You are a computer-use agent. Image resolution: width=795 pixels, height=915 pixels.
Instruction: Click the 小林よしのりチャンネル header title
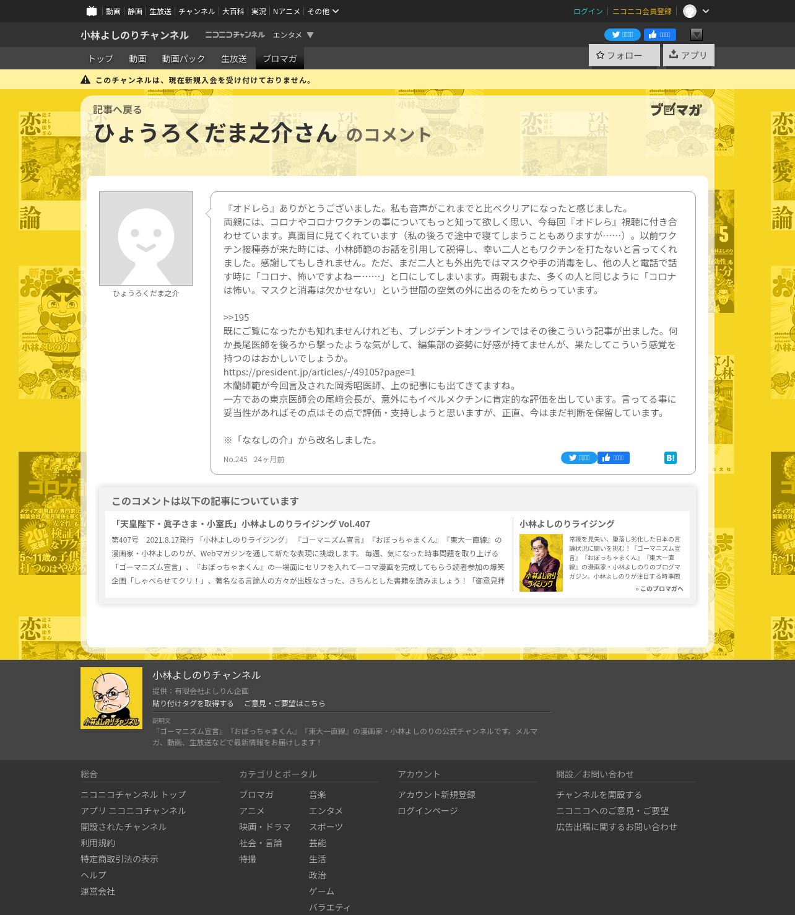(x=134, y=35)
